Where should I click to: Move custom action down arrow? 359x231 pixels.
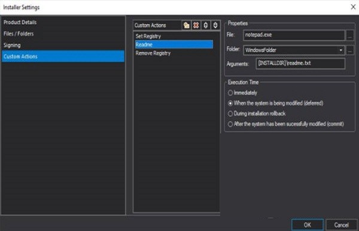(x=215, y=25)
